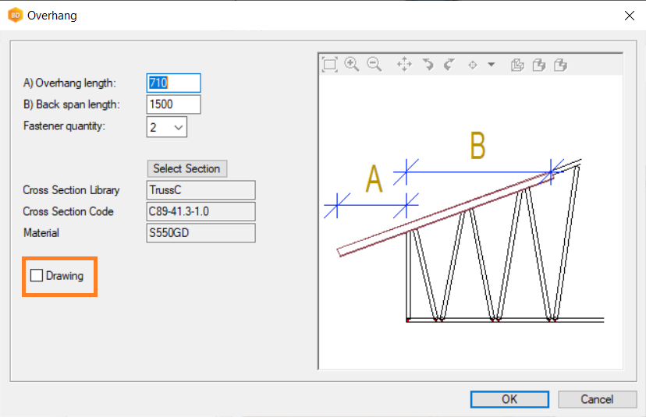Click the Back span length field
Viewport: 646px width, 417px height.
(174, 104)
